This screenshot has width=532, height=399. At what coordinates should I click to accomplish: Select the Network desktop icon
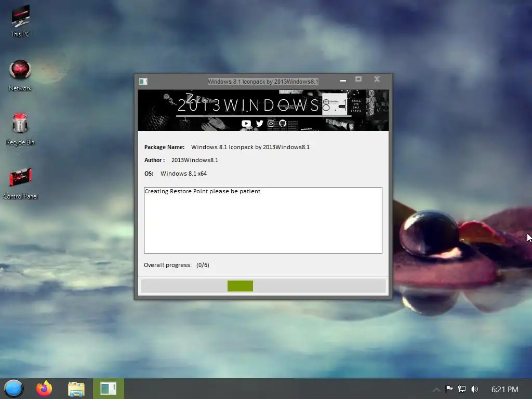pos(20,75)
